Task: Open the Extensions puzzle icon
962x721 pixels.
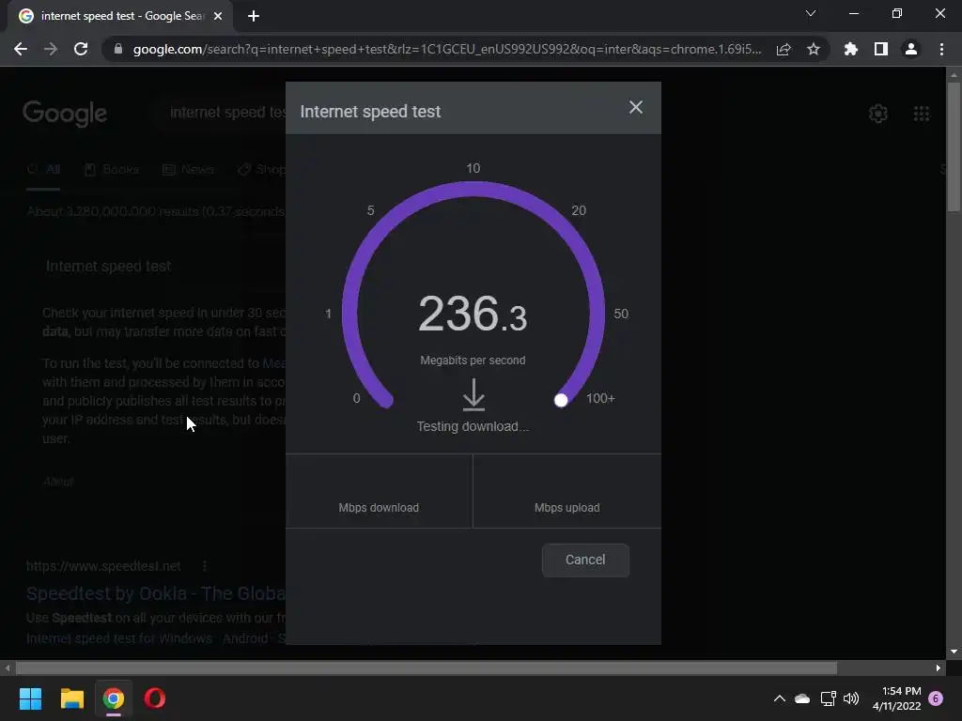Action: 851,49
